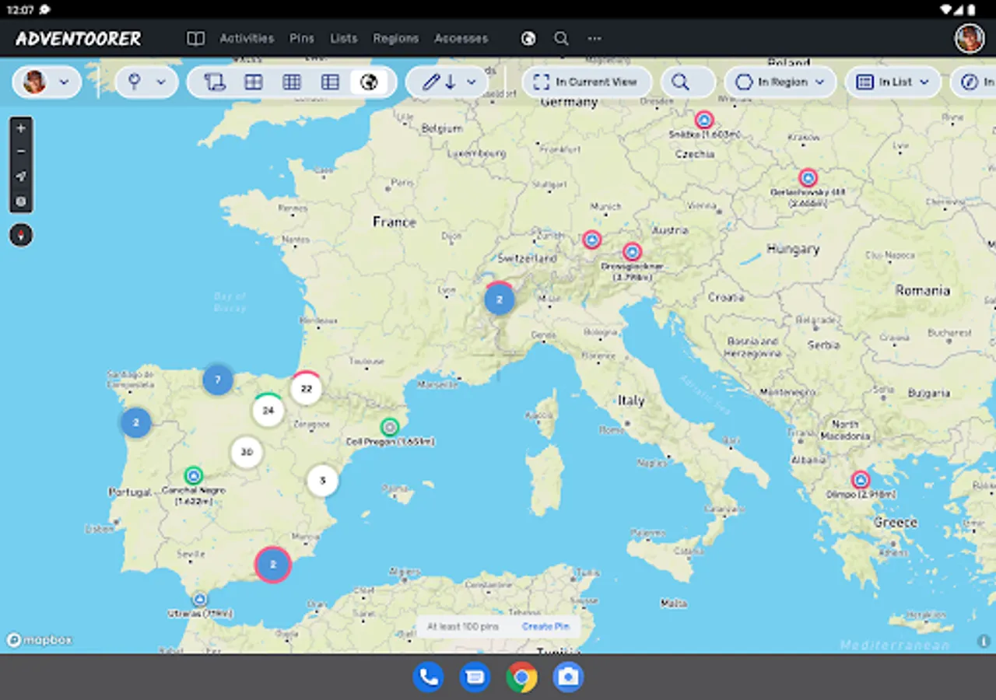The width and height of the screenshot is (996, 700).
Task: Click the Adventoorer logo
Action: 79,38
